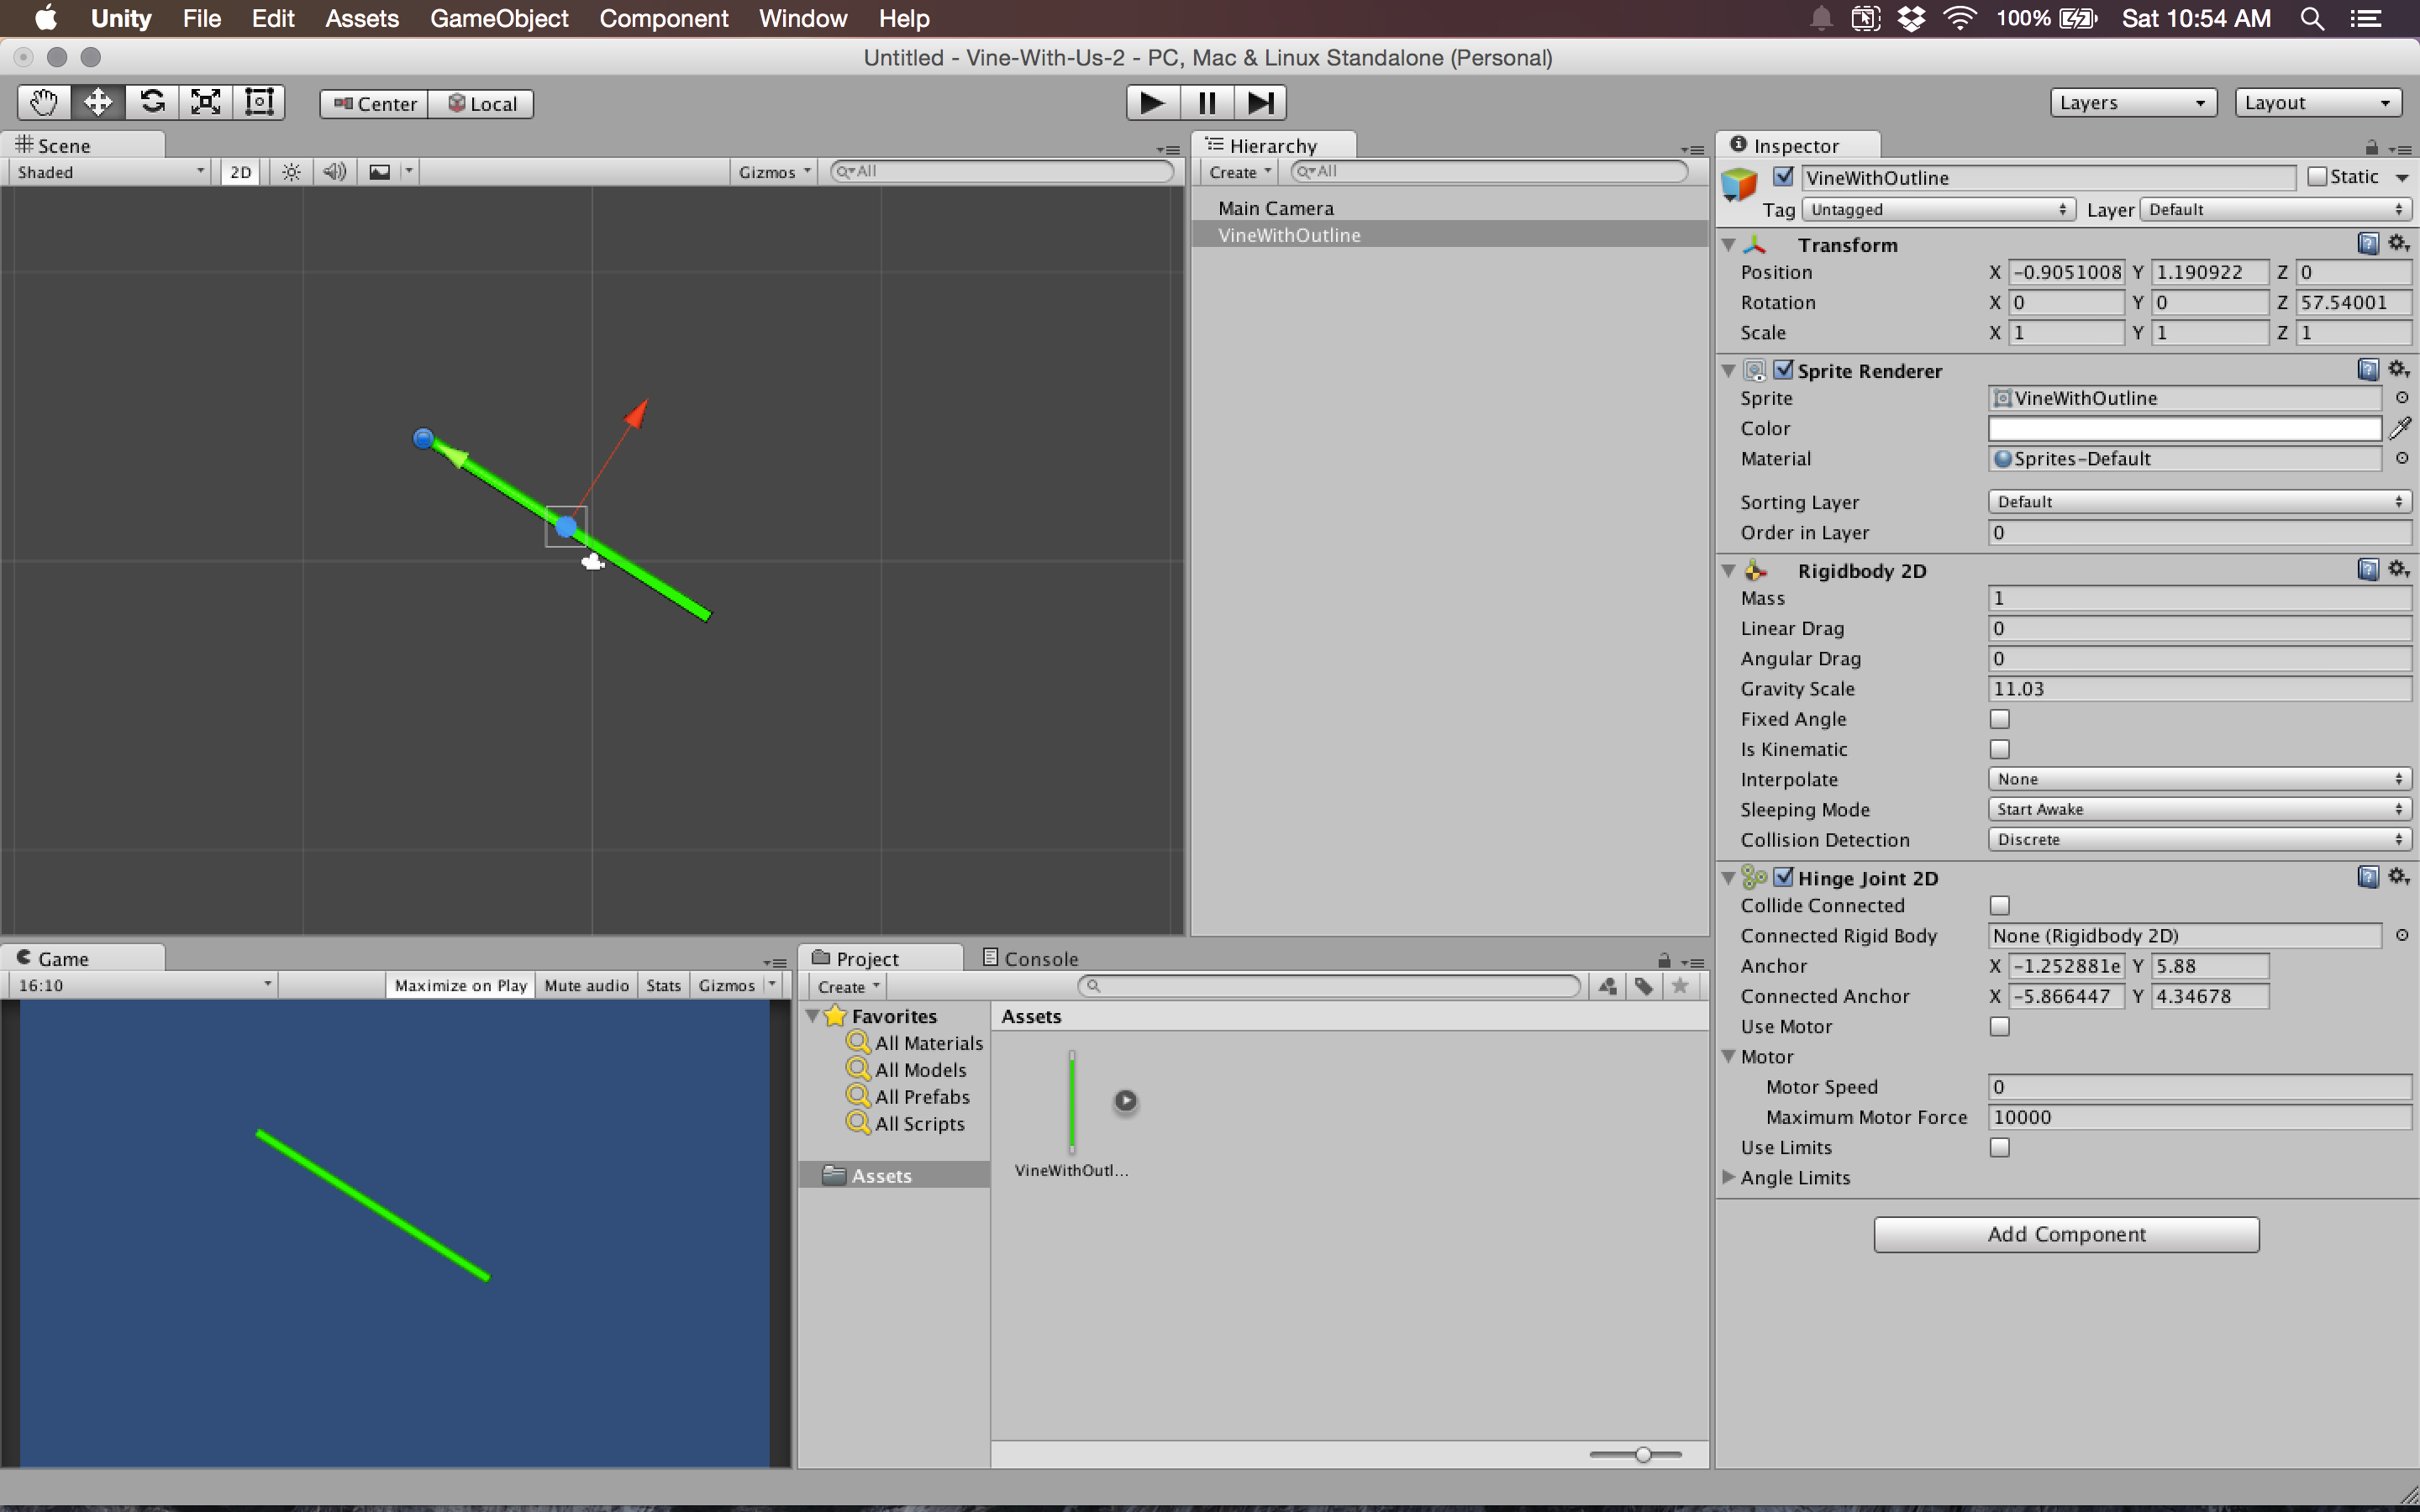Collapse the Motor section

1729,1056
